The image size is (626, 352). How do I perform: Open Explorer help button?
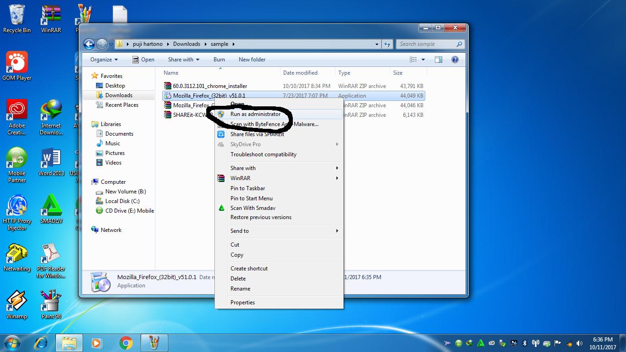[x=455, y=60]
